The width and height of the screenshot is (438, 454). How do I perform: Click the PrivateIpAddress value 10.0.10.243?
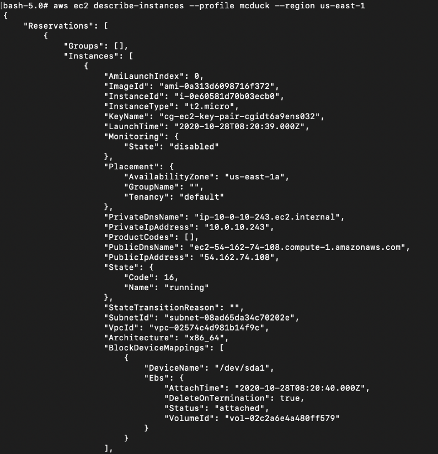point(237,227)
